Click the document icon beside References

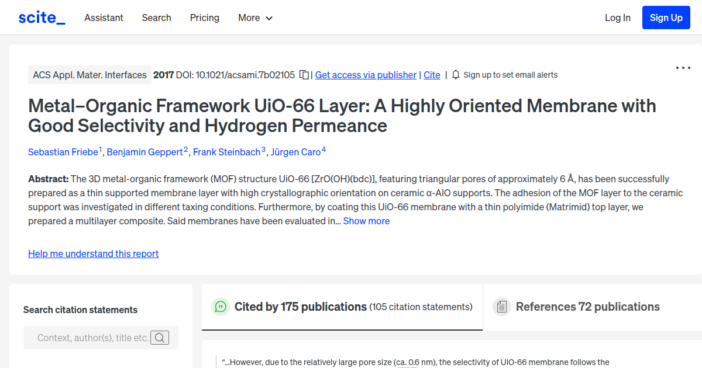501,306
